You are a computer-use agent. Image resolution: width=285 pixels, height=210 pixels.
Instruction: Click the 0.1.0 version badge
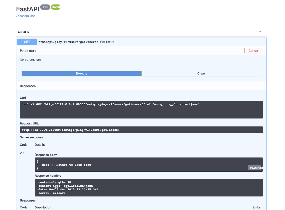pyautogui.click(x=45, y=7)
